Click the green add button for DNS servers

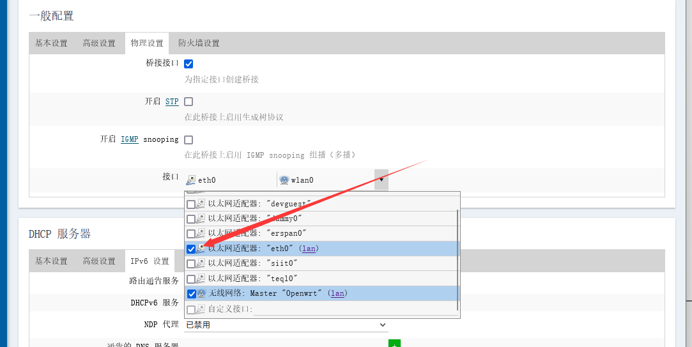[x=394, y=344]
